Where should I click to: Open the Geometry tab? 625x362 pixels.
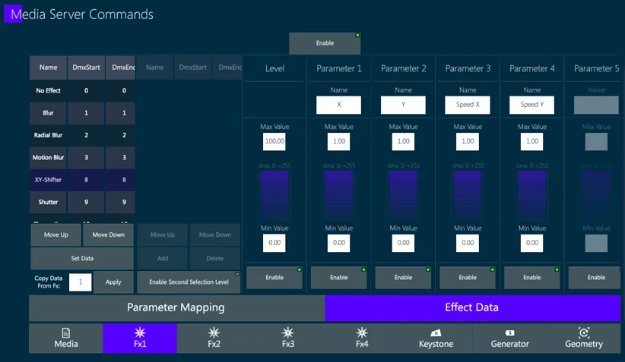tap(584, 338)
